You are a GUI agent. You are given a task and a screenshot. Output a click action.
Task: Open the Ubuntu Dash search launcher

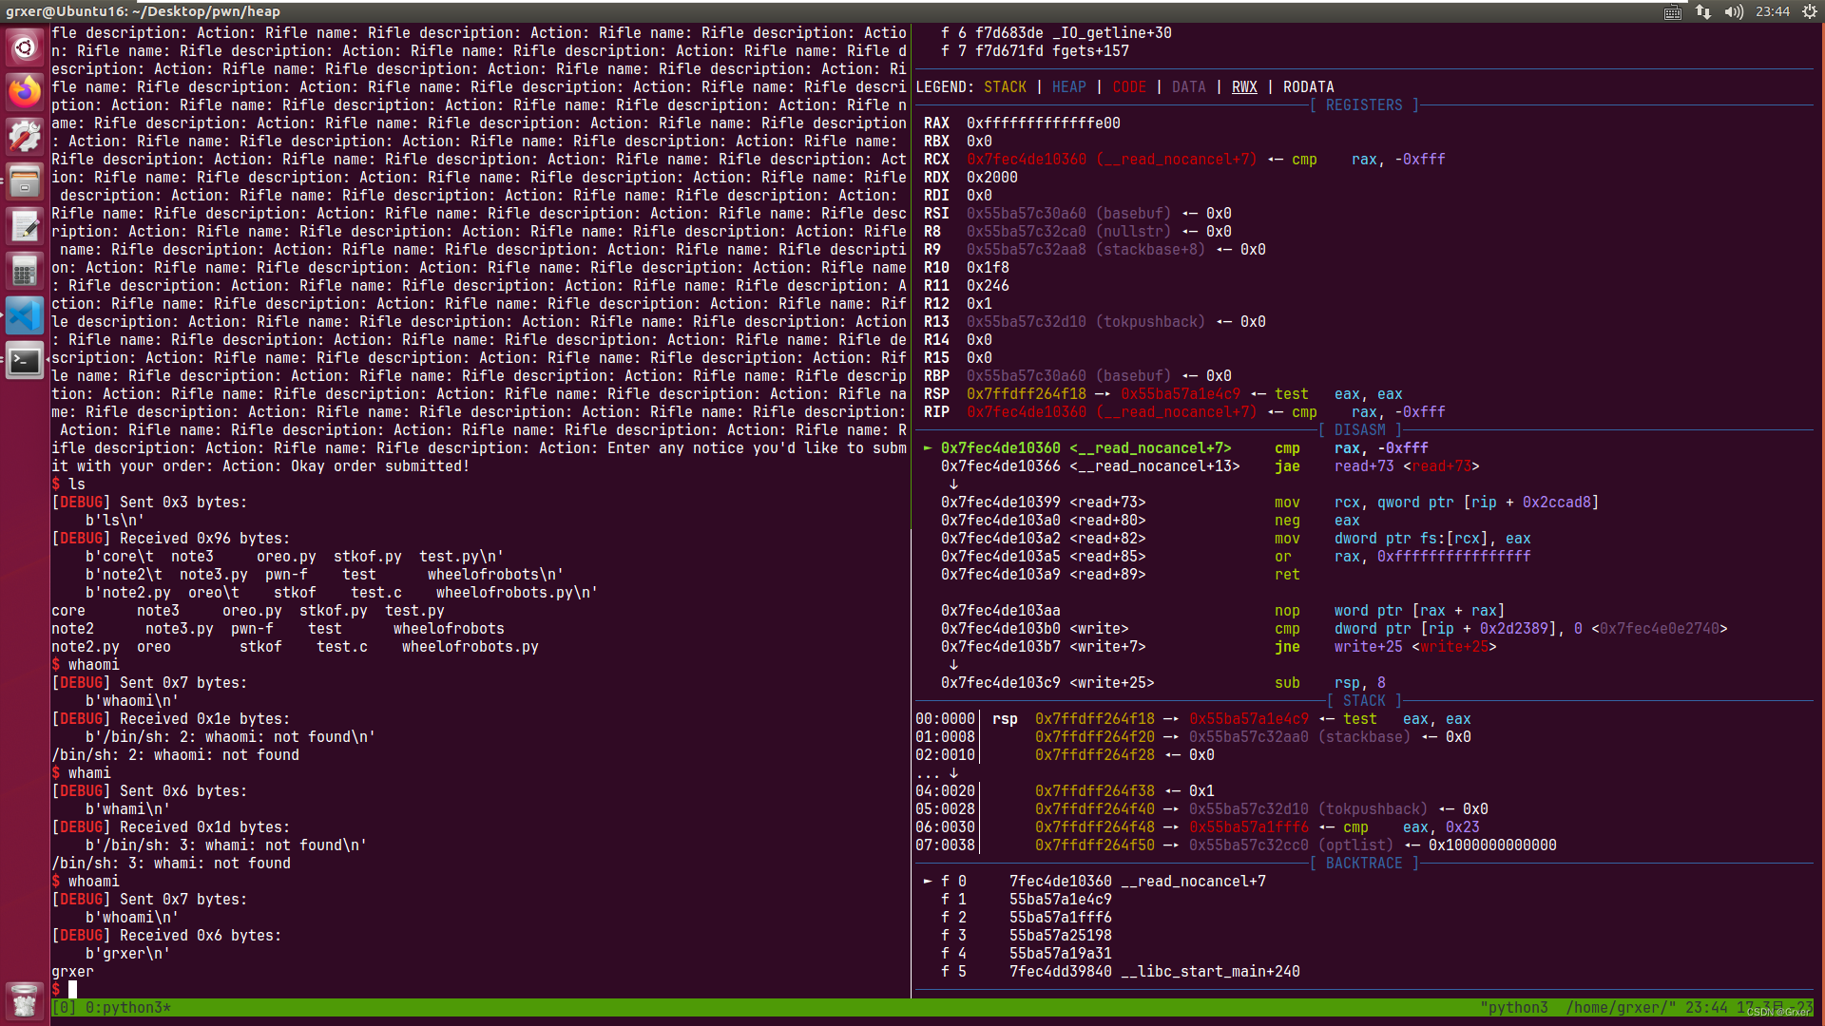click(x=25, y=47)
